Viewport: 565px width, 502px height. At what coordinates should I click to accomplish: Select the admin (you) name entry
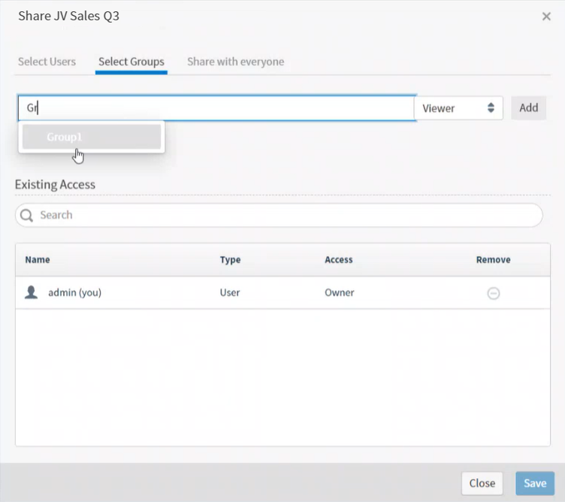click(74, 292)
